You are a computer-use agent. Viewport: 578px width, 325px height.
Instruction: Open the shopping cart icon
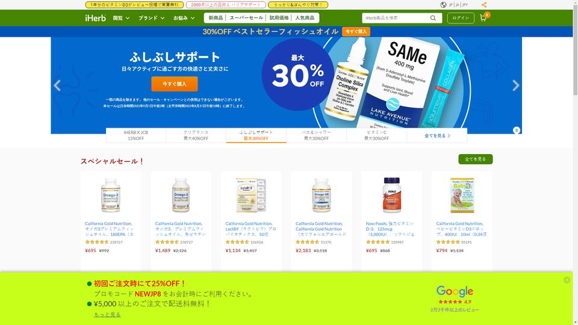click(x=483, y=17)
